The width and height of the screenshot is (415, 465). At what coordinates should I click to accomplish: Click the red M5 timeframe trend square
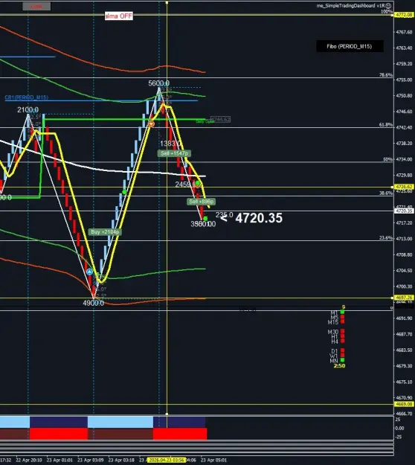343,317
